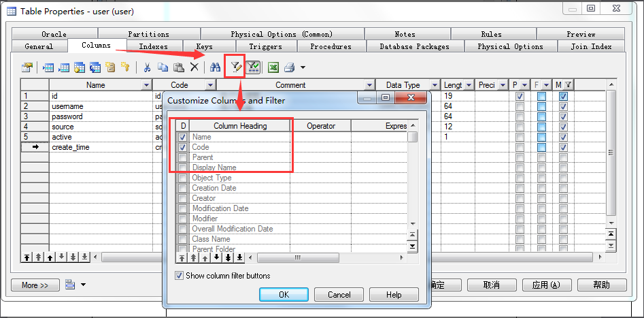Select row header number 4
Viewport: 644px width, 318px height.
click(35, 126)
